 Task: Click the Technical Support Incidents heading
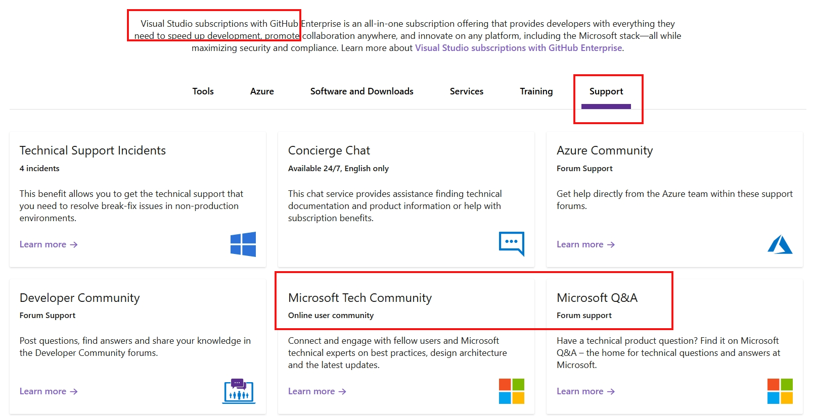93,150
